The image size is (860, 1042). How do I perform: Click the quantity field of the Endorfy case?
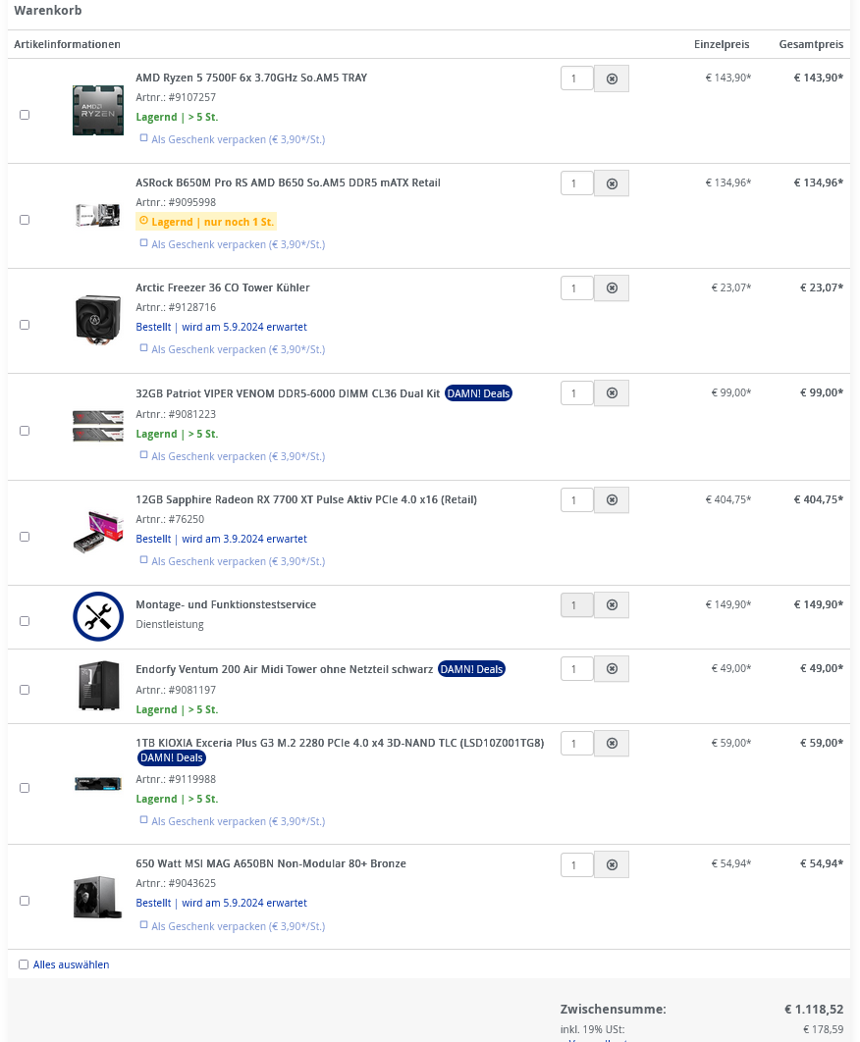[x=576, y=668]
